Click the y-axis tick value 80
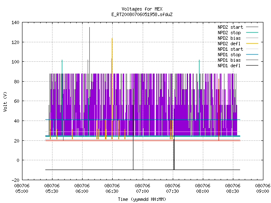Screen dimensions: 271x203 click(x=17, y=82)
